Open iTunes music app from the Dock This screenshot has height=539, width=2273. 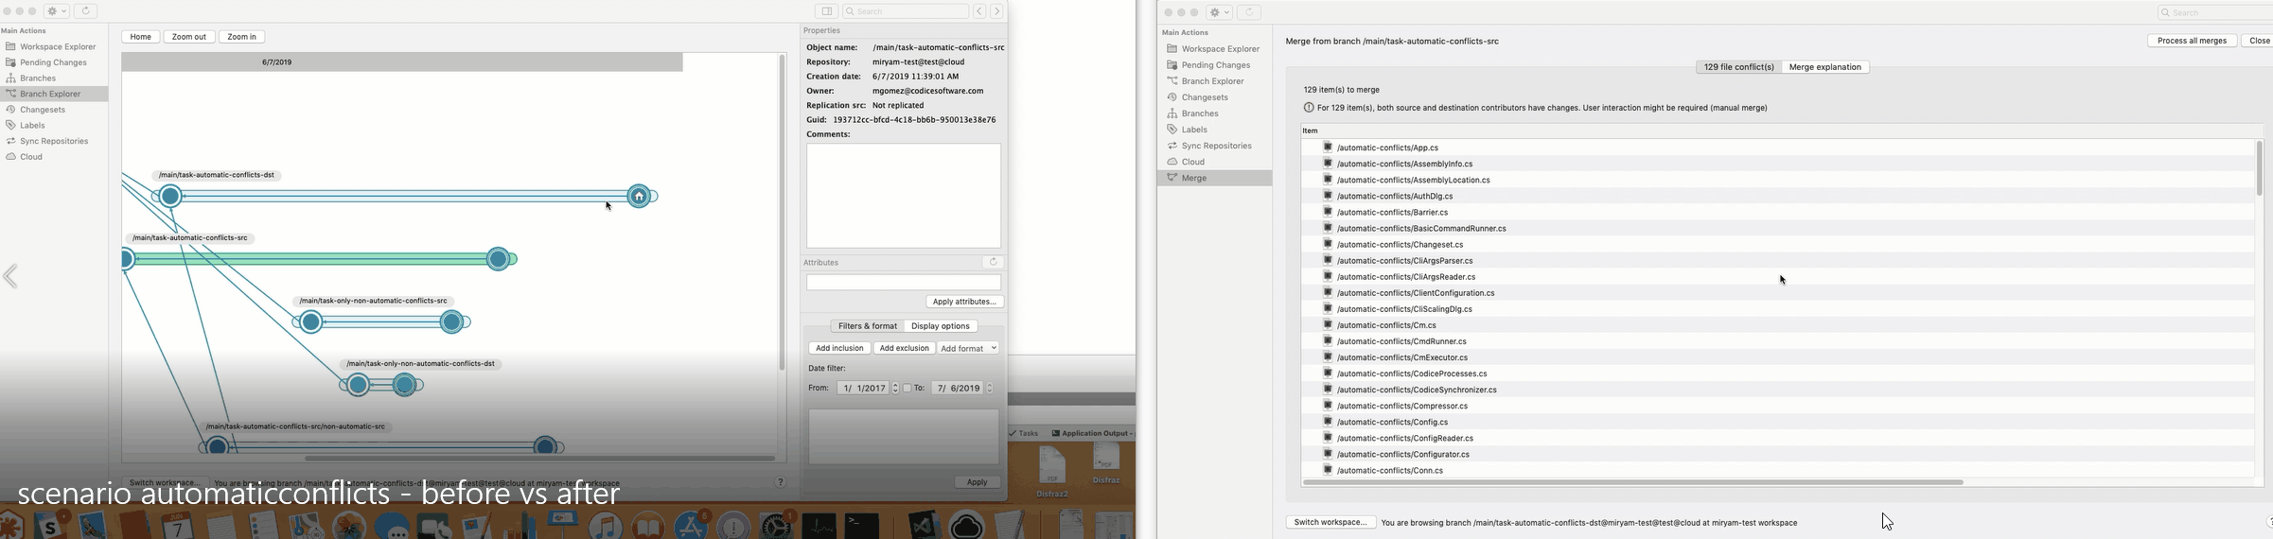tap(606, 525)
